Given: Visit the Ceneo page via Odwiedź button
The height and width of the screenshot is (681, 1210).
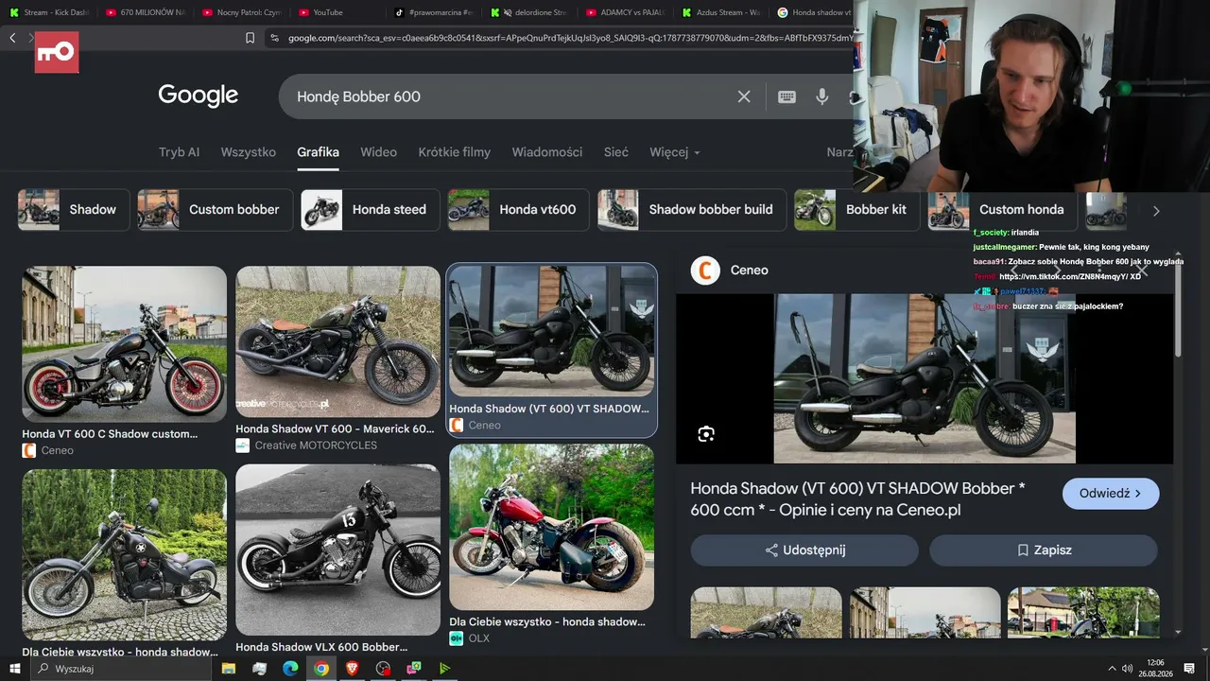Looking at the screenshot, I should [x=1111, y=494].
